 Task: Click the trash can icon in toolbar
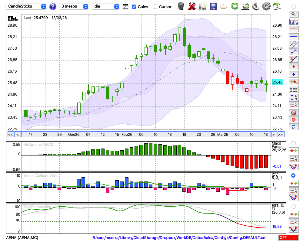click(x=181, y=6)
